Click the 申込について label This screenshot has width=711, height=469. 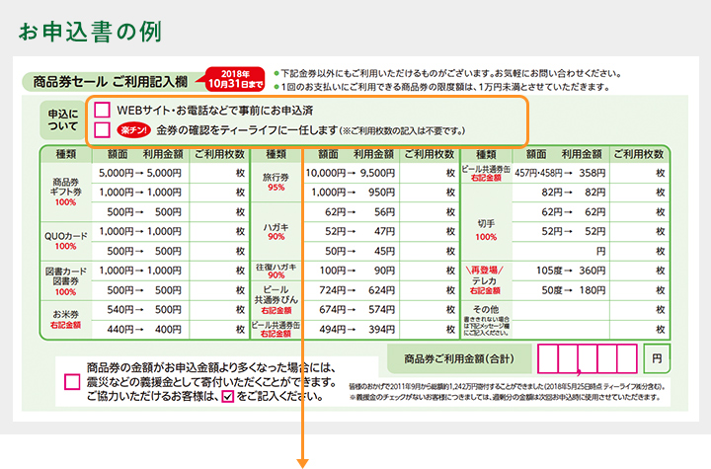click(x=63, y=119)
